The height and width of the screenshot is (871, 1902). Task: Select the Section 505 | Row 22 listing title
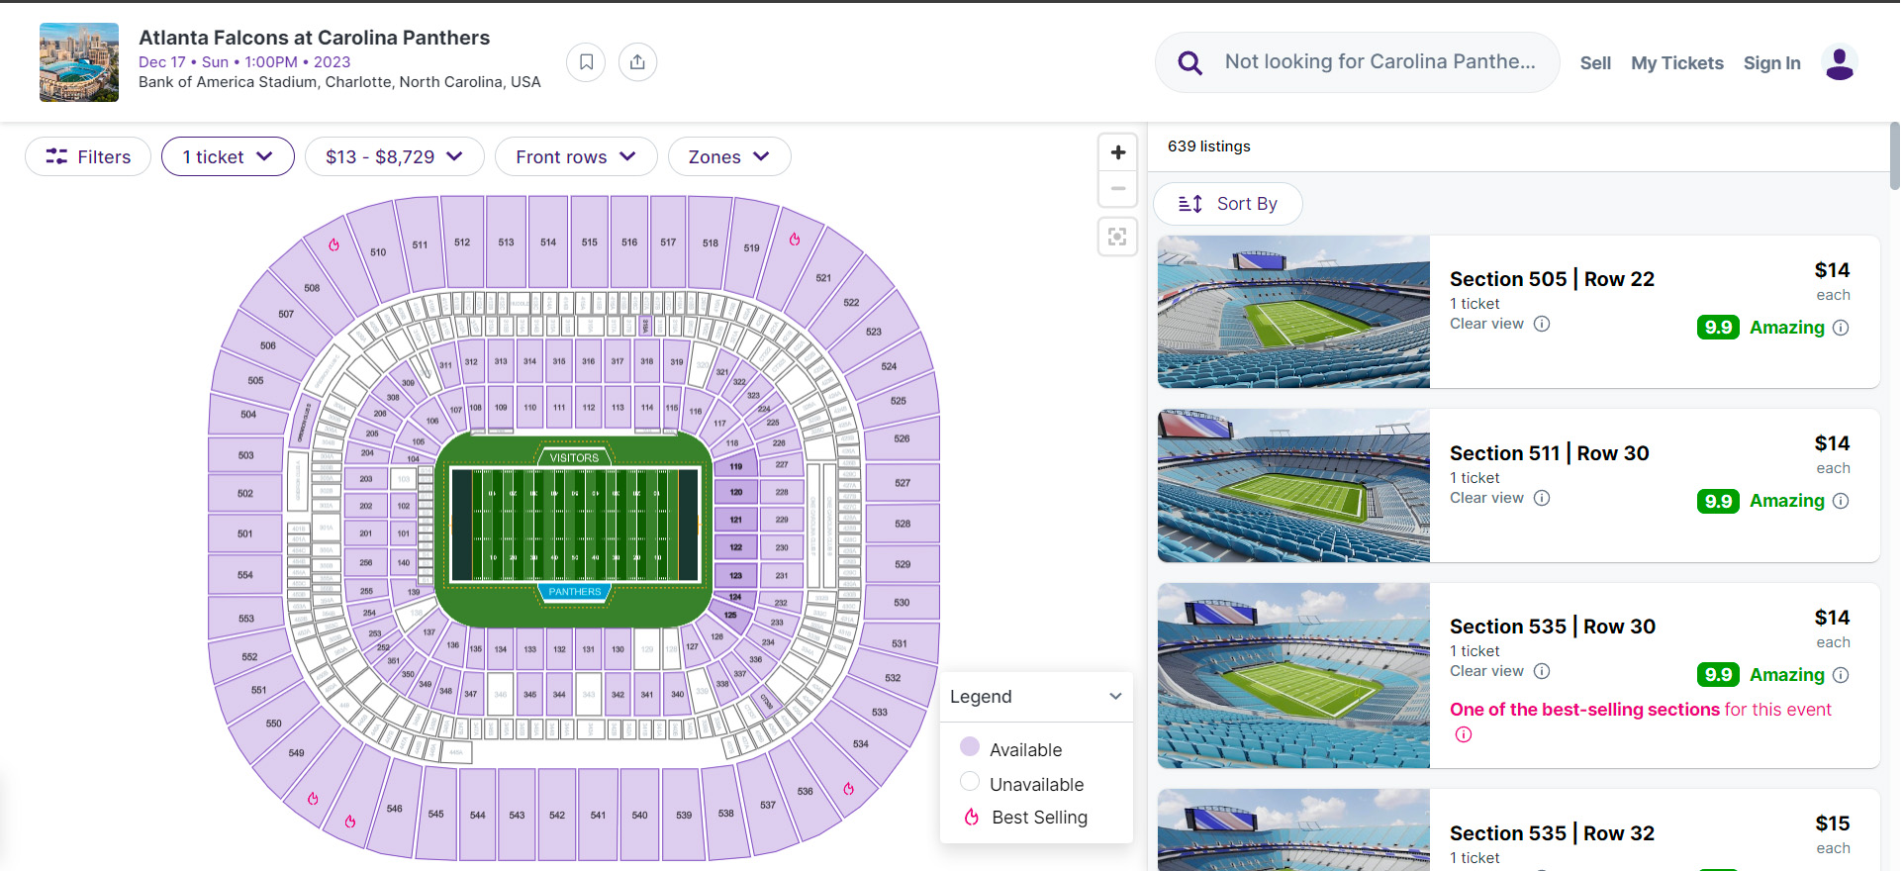coord(1552,279)
